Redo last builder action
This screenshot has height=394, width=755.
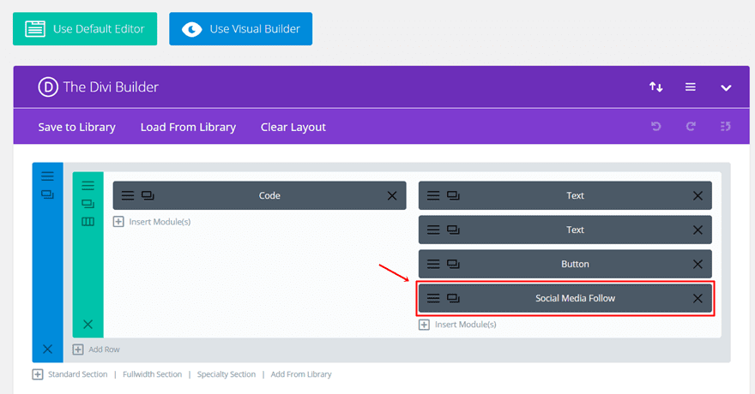(691, 127)
